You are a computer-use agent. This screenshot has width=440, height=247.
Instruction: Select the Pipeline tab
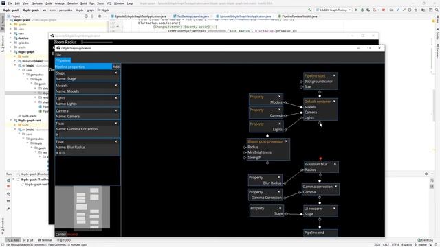[63, 60]
